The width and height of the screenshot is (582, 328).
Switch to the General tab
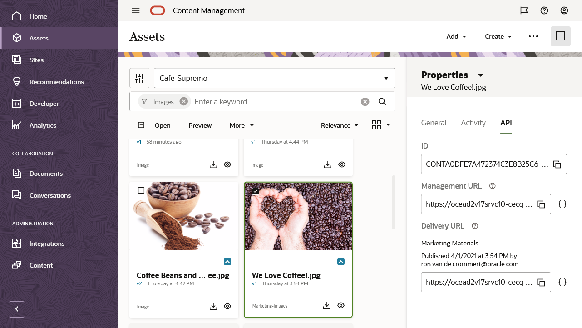tap(434, 123)
